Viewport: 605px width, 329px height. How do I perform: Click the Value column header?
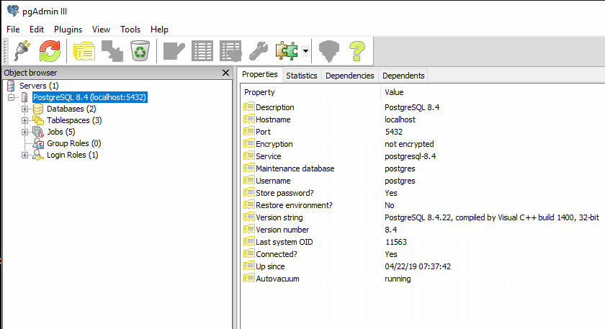coord(394,92)
